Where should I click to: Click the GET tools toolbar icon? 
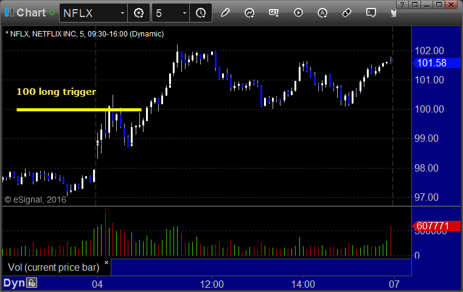point(274,13)
